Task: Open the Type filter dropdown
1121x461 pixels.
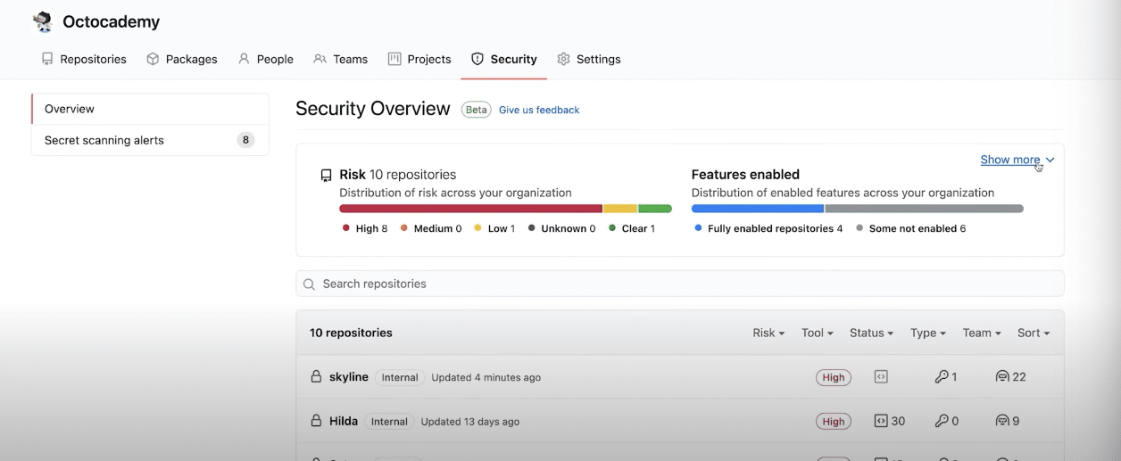Action: 928,333
